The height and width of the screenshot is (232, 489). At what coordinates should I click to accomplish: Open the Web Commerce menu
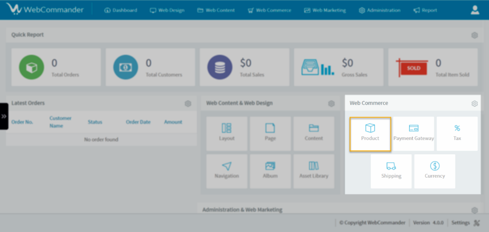pos(269,10)
